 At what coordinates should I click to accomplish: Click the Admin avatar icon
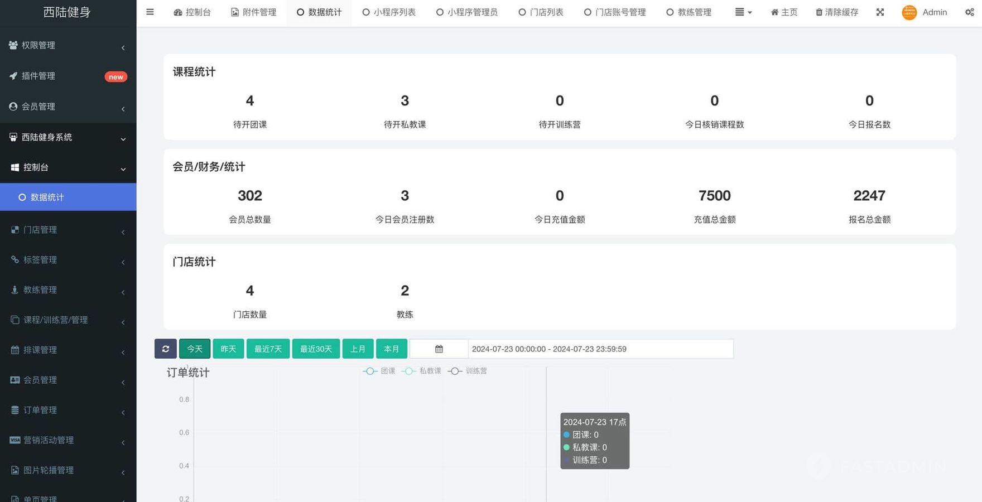click(909, 12)
